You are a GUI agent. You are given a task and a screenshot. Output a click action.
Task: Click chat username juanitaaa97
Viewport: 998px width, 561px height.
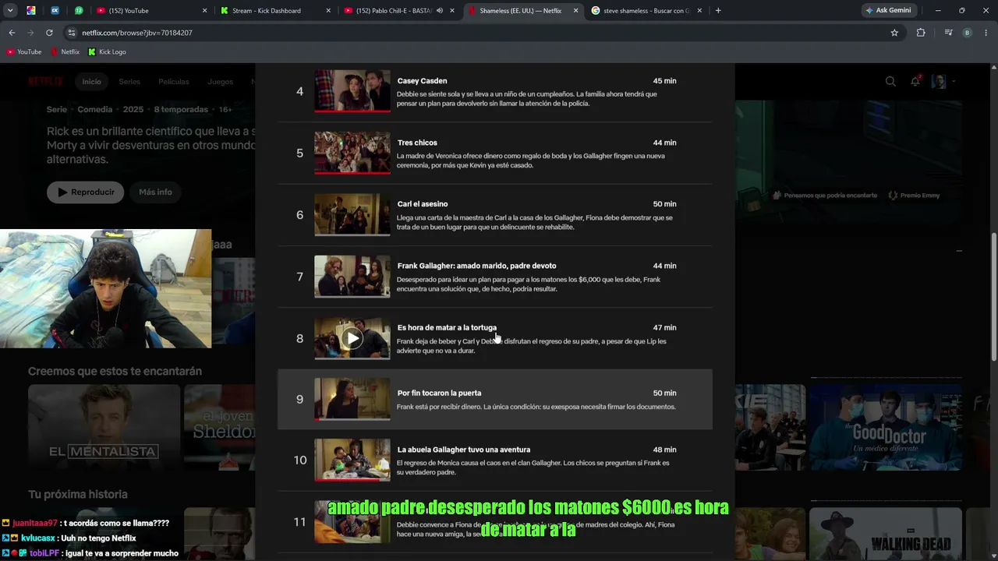pyautogui.click(x=35, y=524)
